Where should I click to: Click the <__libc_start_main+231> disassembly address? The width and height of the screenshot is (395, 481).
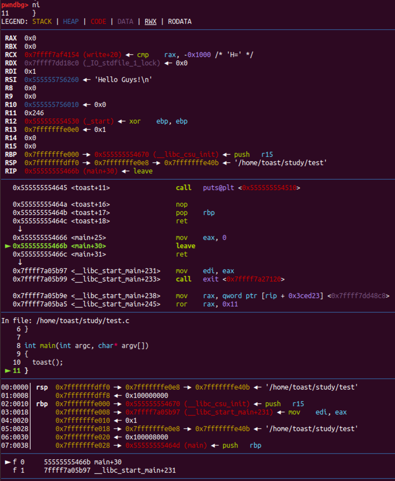tap(40, 271)
